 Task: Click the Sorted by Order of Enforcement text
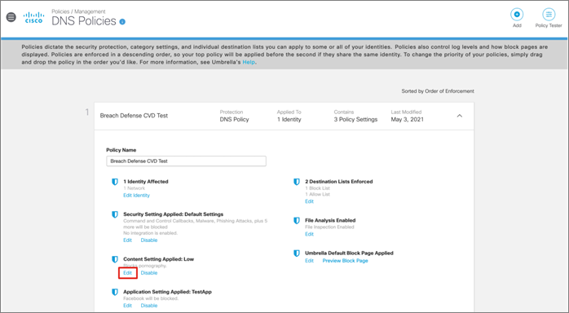438,91
